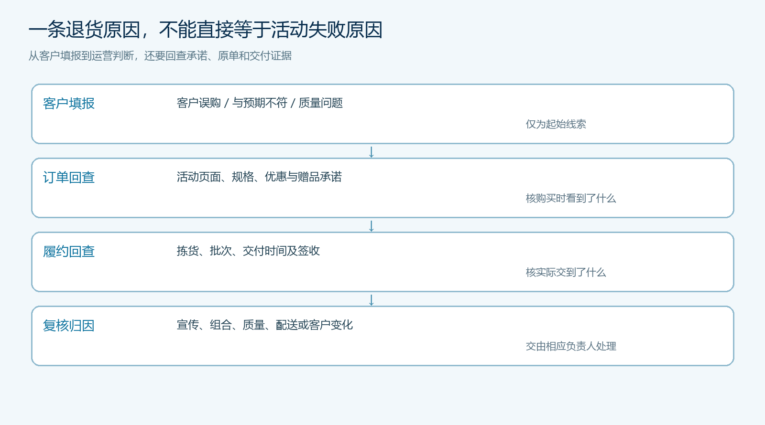Select the 订单回查 step label
Image resolution: width=765 pixels, height=425 pixels.
click(x=69, y=178)
